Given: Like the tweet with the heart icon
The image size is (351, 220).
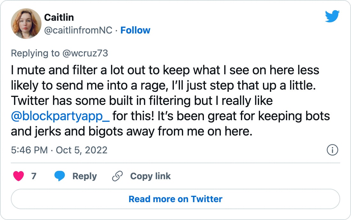Looking at the screenshot, I should pos(19,176).
